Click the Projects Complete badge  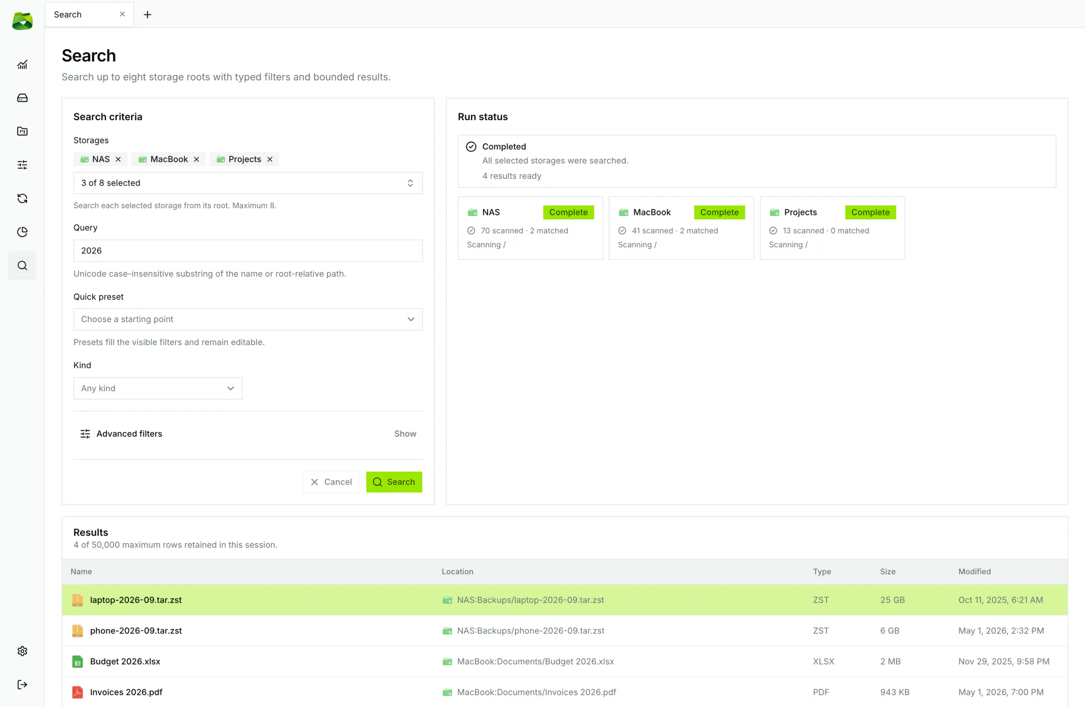click(870, 212)
